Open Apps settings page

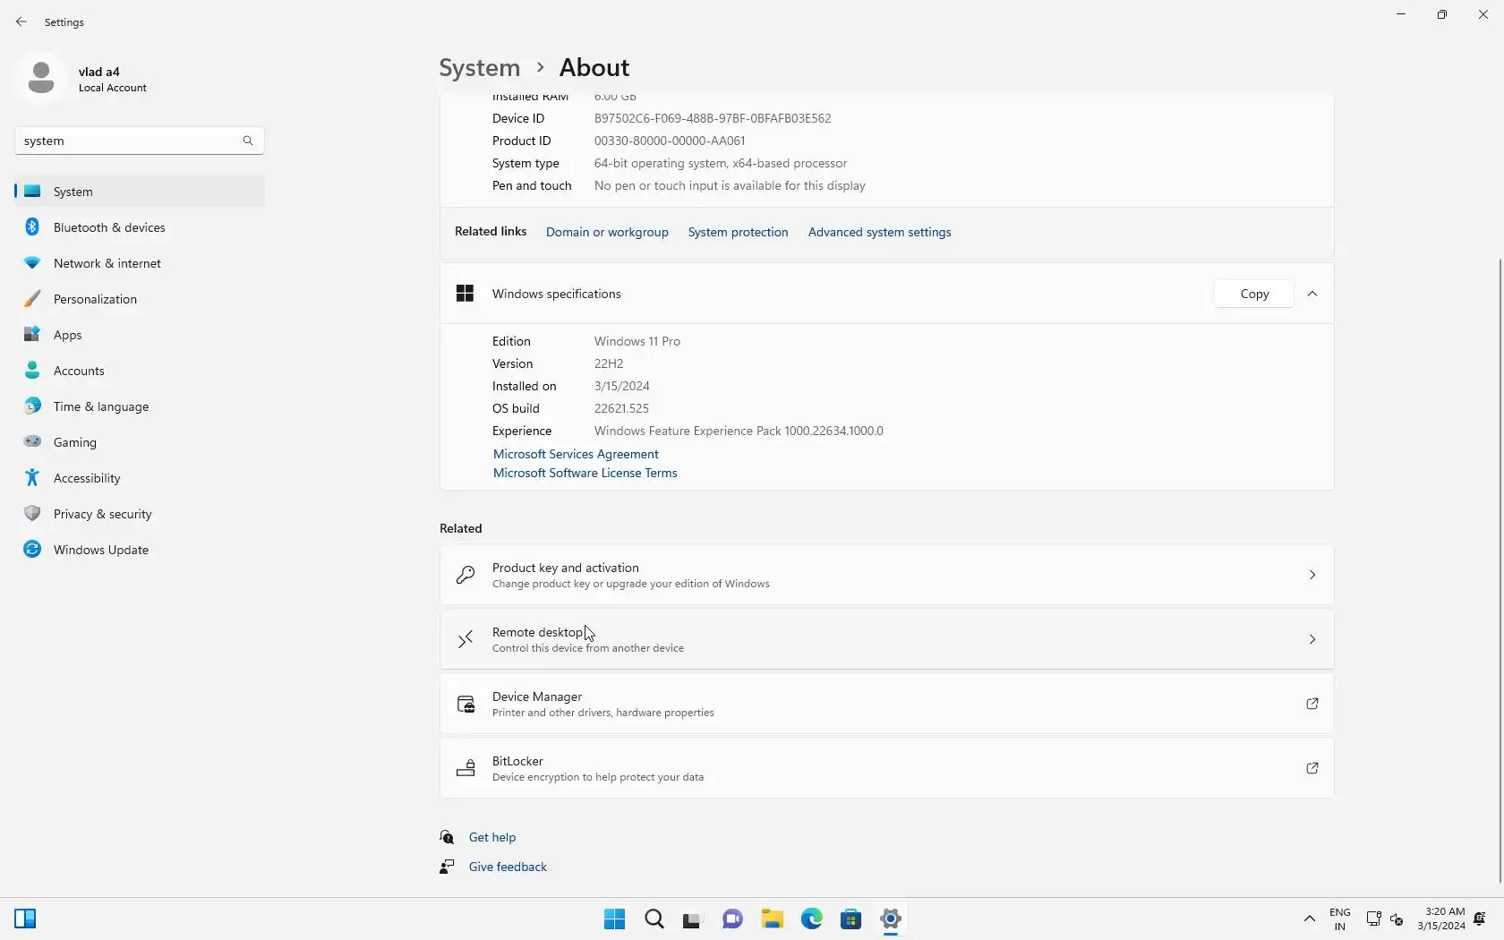(140, 335)
